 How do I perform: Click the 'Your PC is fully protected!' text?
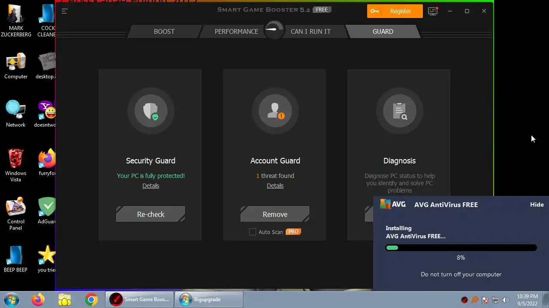point(151,176)
